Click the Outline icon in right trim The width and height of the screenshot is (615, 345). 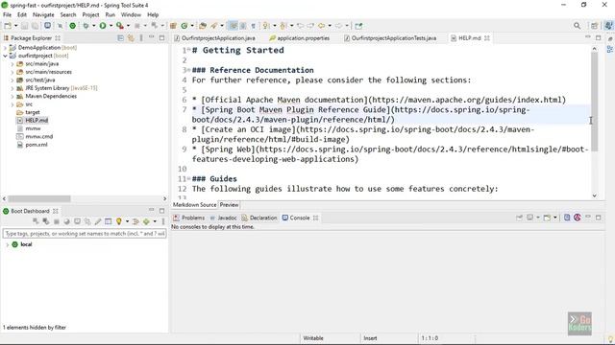[x=610, y=49]
